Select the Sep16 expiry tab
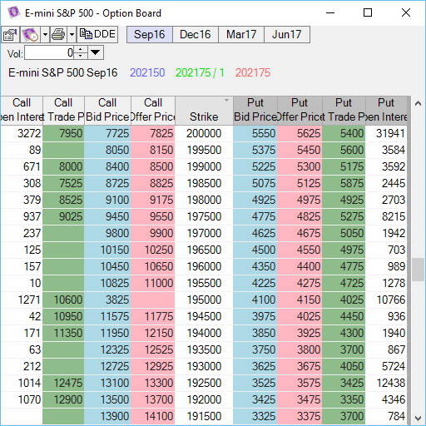 pos(150,35)
